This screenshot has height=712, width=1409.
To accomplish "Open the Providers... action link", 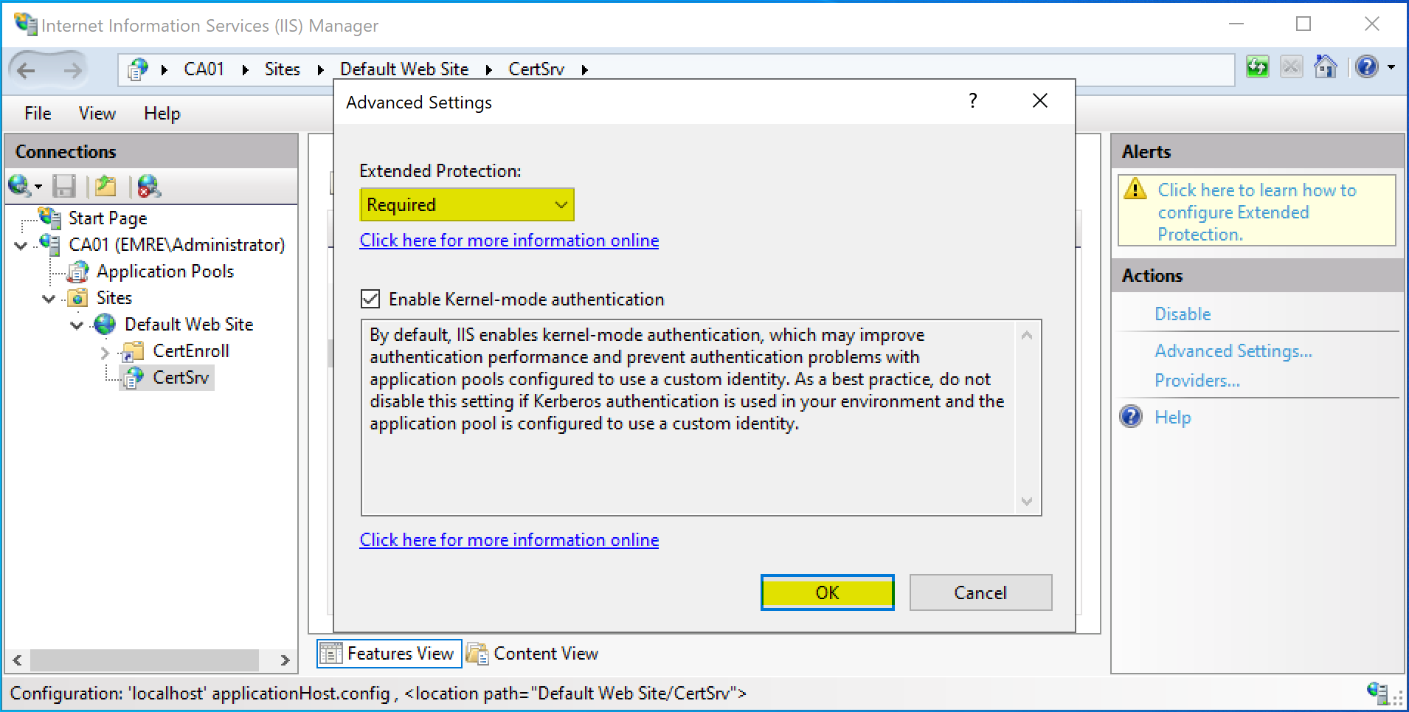I will point(1197,381).
